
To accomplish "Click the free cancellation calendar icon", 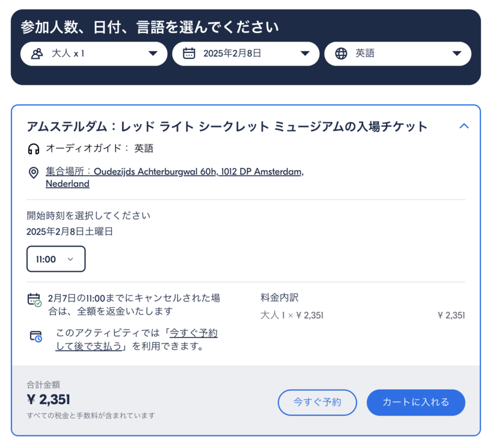I will (x=34, y=299).
